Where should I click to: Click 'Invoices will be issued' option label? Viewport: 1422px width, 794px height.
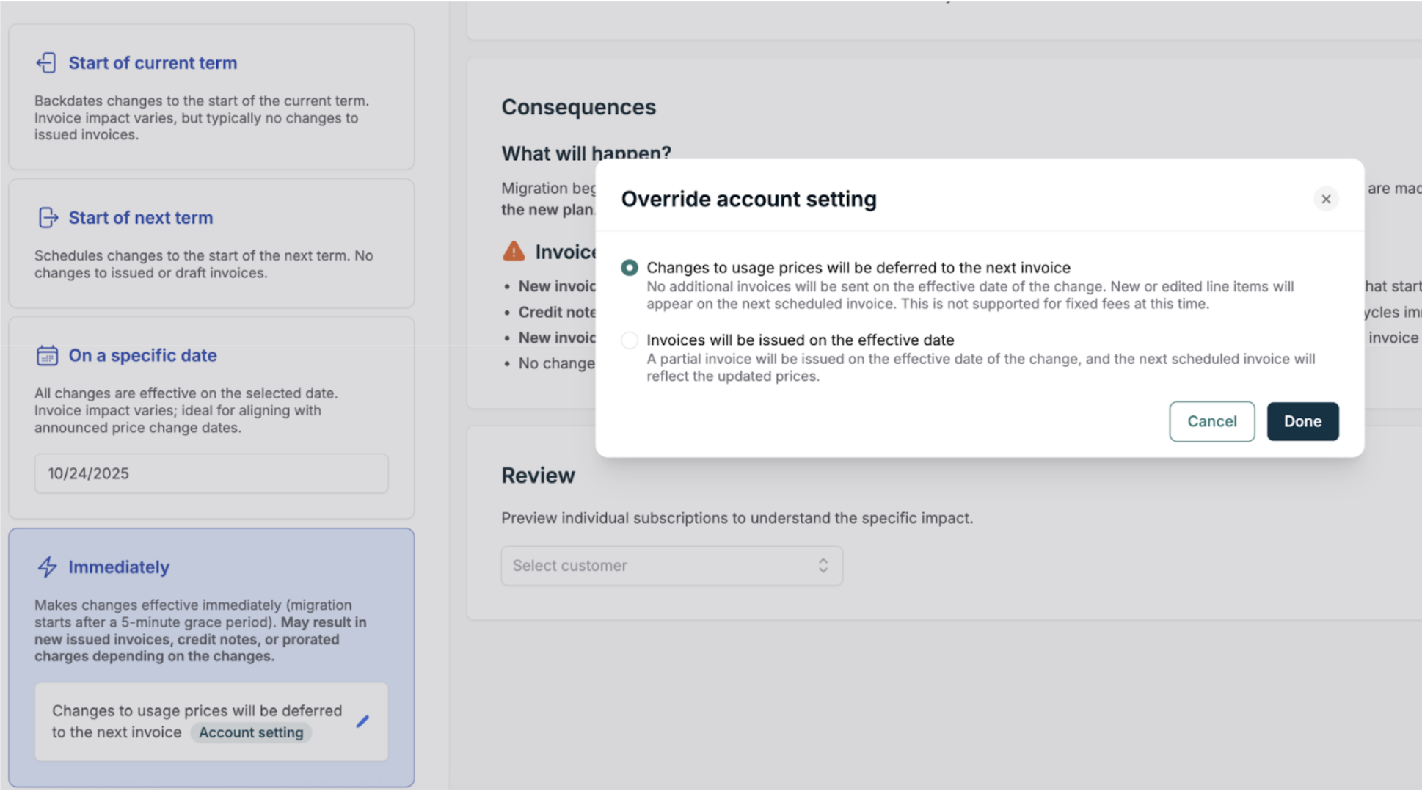800,340
